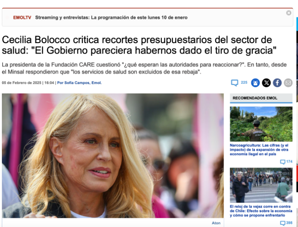Click comment icon under Narcoagricultura story
The height and width of the screenshot is (227, 298).
(x=283, y=162)
